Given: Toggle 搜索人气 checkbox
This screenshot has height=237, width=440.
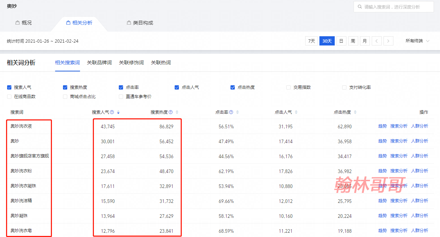Looking at the screenshot, I should [9, 87].
